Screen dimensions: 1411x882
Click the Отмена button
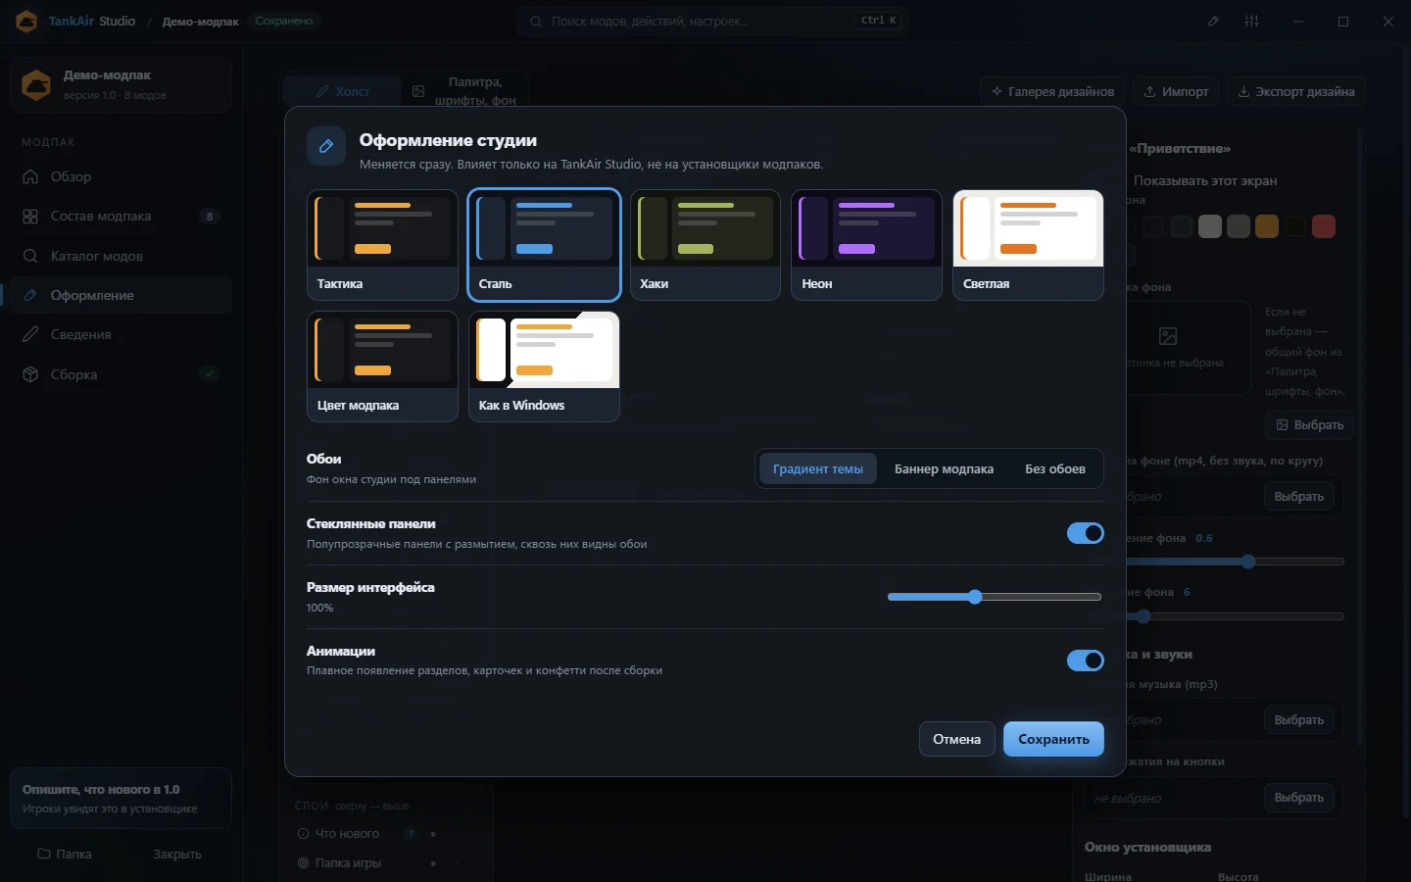point(956,739)
